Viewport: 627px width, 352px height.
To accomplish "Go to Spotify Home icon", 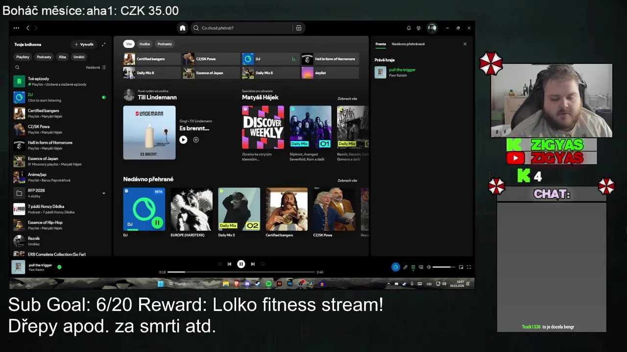I will coord(182,28).
